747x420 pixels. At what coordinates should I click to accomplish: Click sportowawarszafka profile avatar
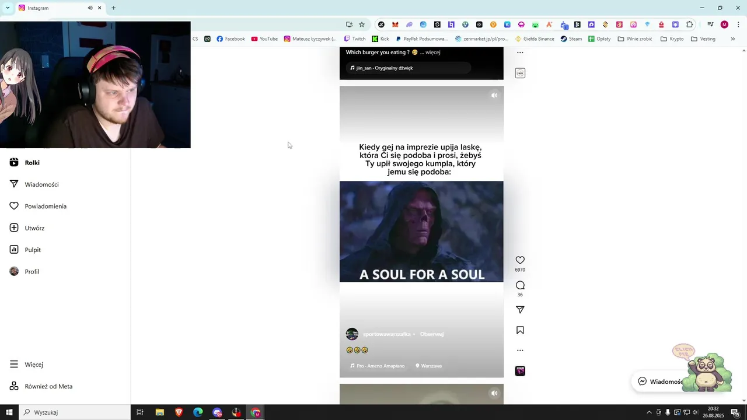pyautogui.click(x=352, y=334)
